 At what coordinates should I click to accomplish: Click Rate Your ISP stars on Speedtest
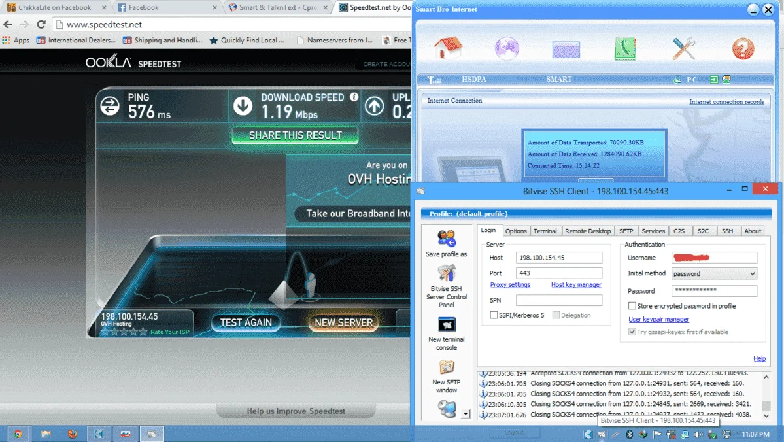123,331
